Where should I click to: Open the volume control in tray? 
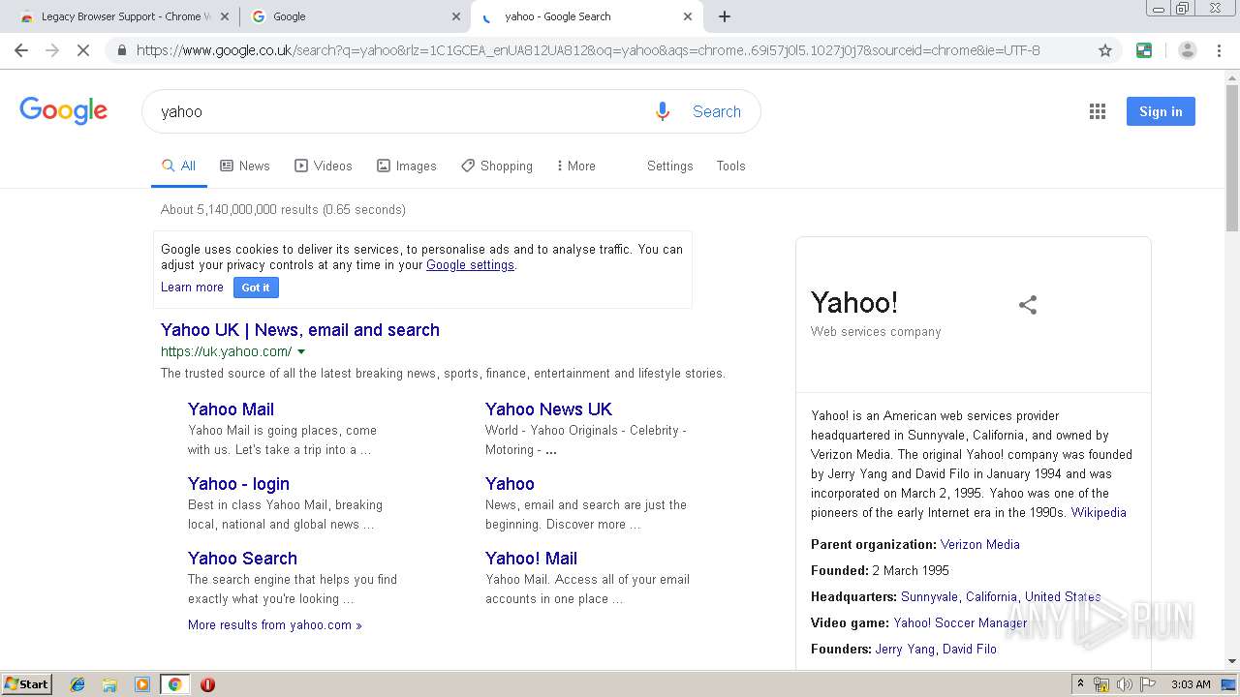point(1125,684)
